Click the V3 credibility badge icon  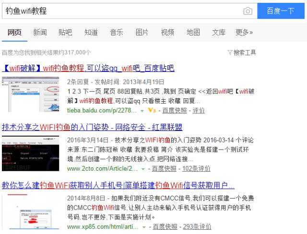(152, 110)
